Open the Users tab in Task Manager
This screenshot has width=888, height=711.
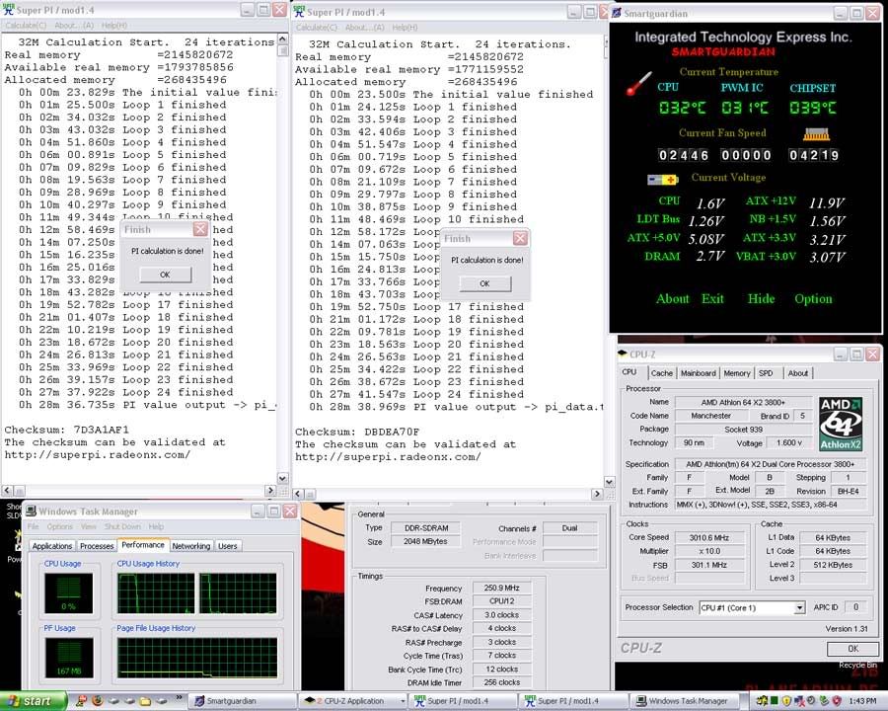(x=228, y=546)
